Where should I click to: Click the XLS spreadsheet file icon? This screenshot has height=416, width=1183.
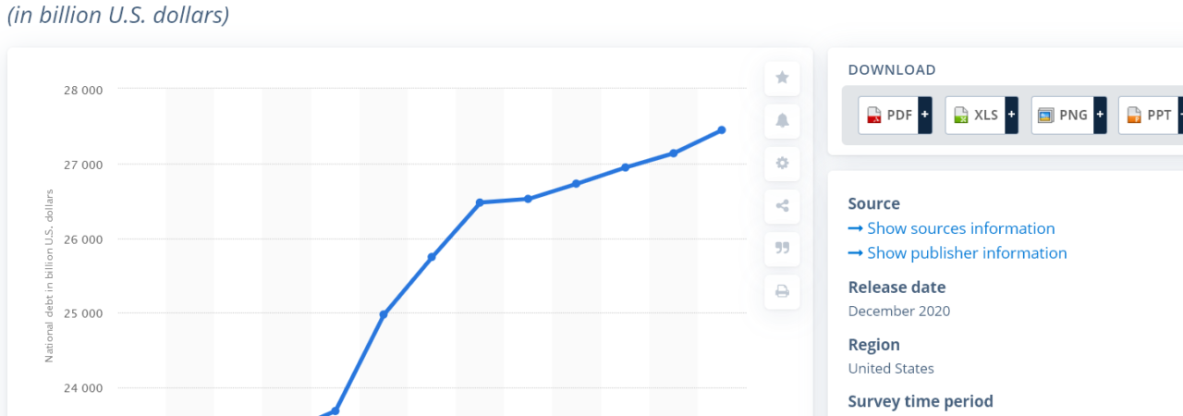pyautogui.click(x=961, y=116)
